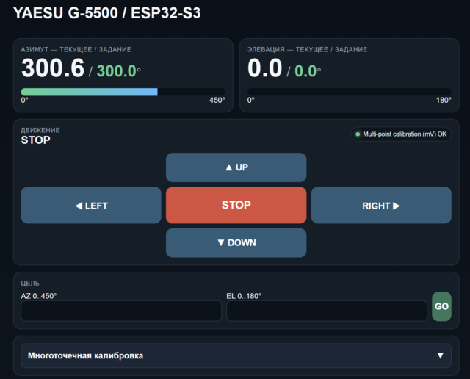Click the АЗИМУТ — ТЕКУЩЕЕ / ЗАДАНИЕ heading
470x379 pixels.
pos(76,49)
